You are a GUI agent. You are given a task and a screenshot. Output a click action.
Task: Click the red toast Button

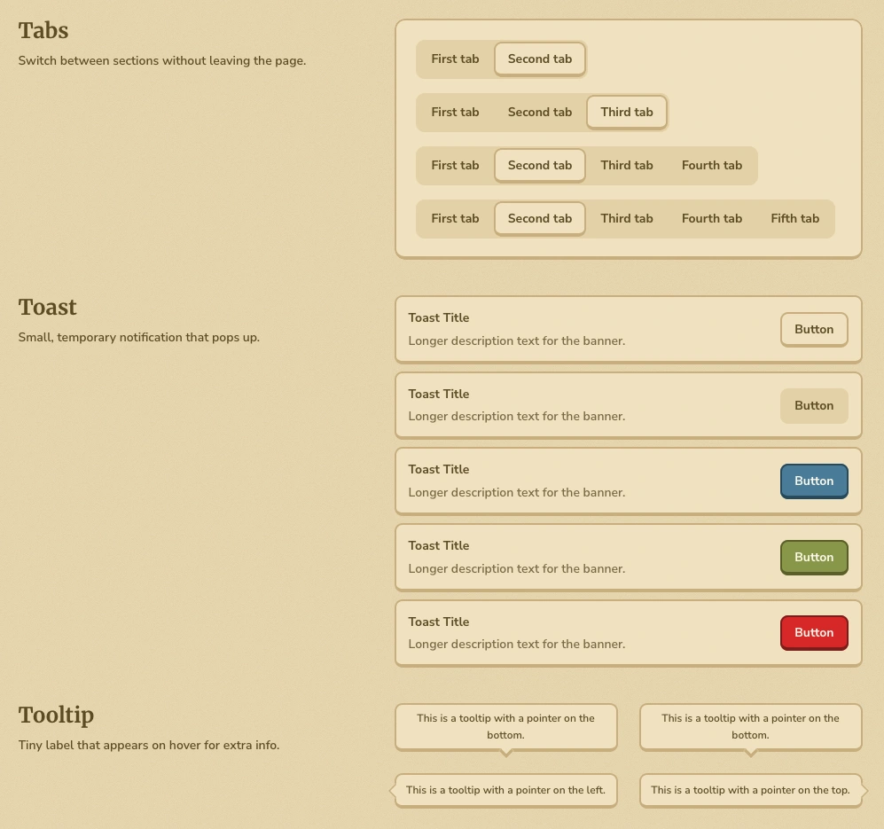click(814, 633)
